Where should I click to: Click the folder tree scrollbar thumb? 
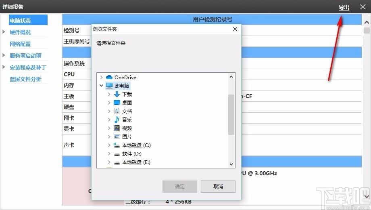(231, 114)
